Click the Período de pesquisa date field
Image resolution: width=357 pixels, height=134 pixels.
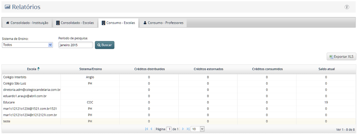click(76, 45)
